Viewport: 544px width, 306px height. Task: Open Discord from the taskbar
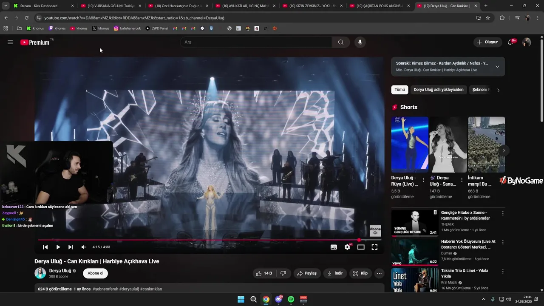point(279,299)
